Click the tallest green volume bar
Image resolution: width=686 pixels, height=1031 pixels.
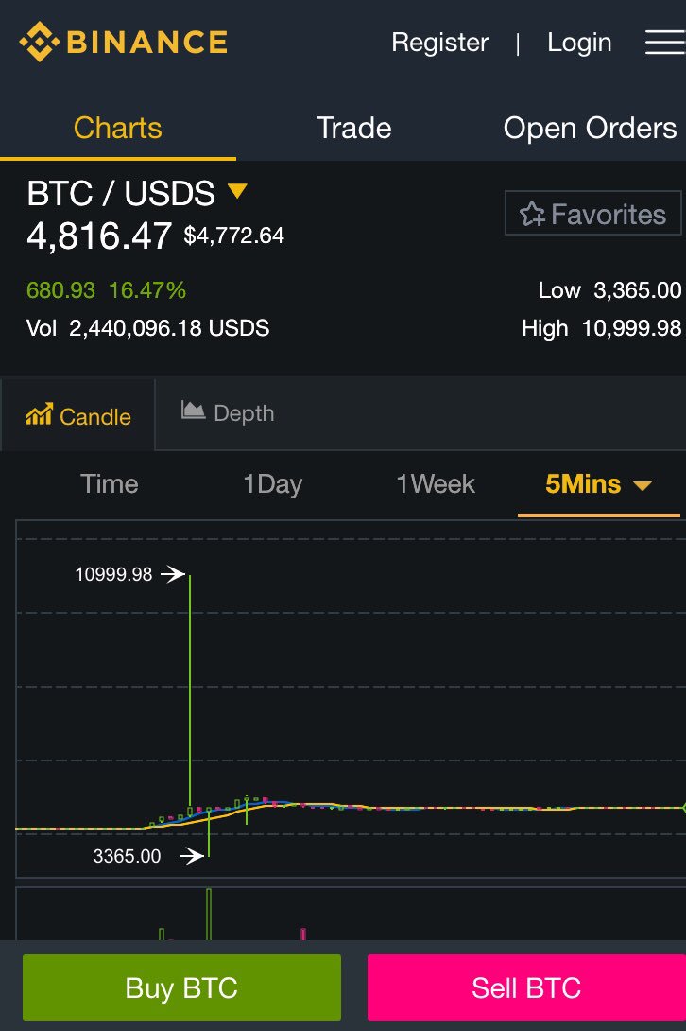(x=209, y=914)
